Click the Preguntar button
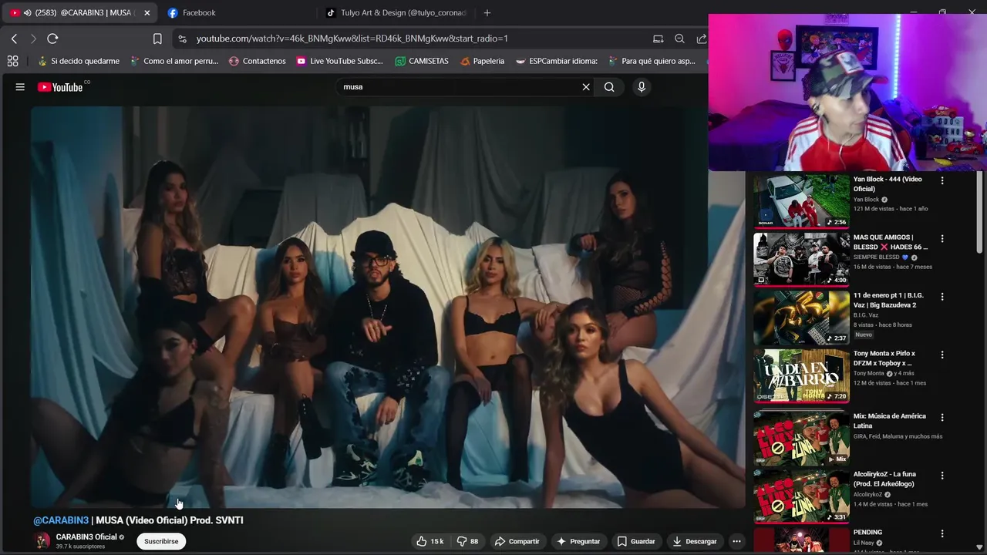The width and height of the screenshot is (987, 555). [578, 541]
